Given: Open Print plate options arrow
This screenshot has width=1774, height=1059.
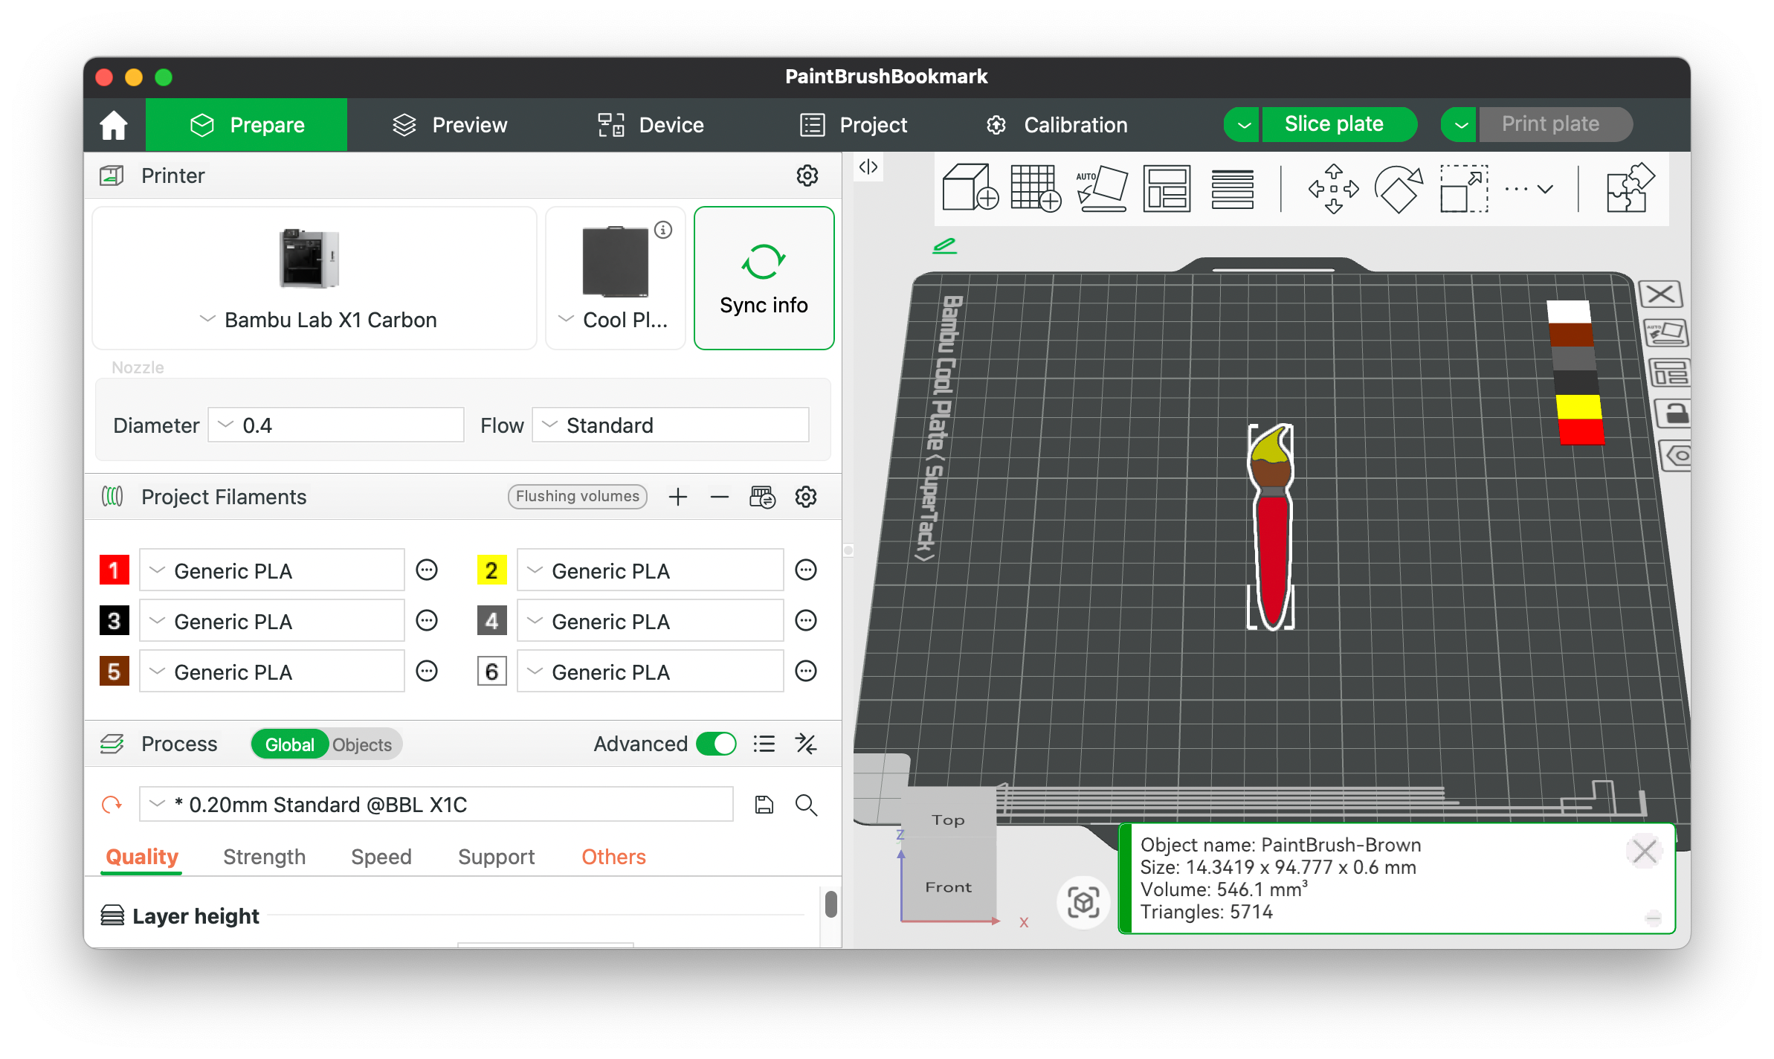Looking at the screenshot, I should [x=1460, y=124].
